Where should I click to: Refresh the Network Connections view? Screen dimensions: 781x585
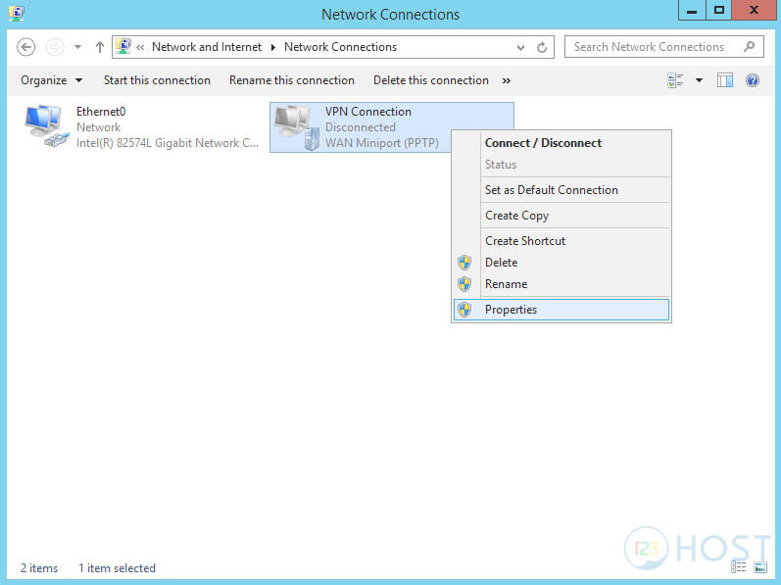pyautogui.click(x=542, y=47)
